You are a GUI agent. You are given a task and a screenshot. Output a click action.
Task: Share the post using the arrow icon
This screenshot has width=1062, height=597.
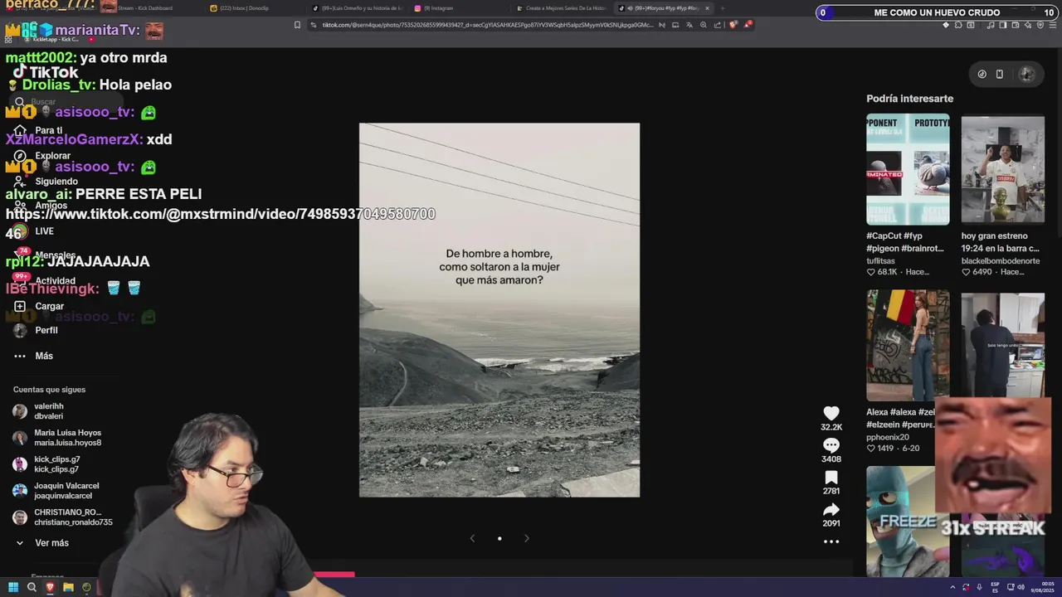[x=831, y=510]
